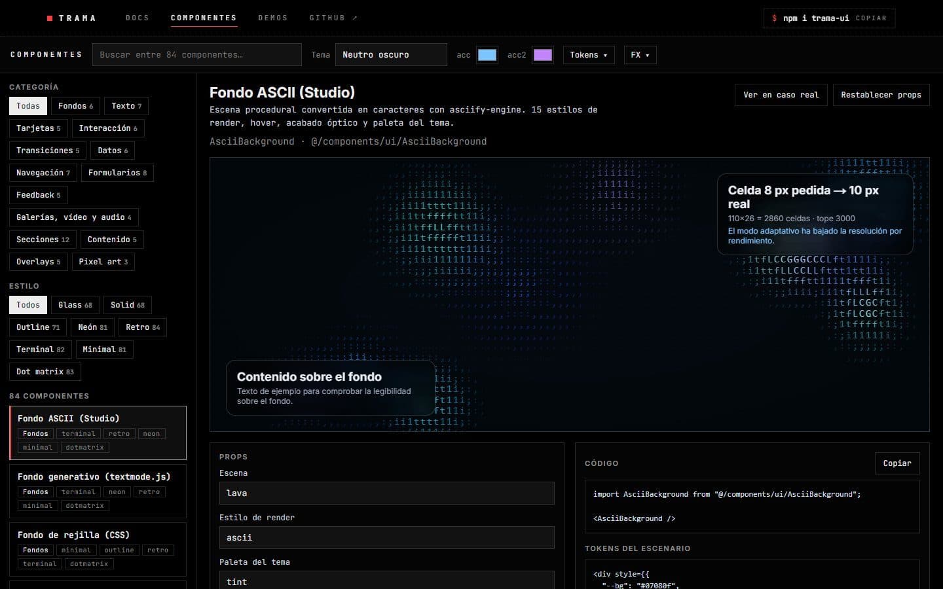943x589 pixels.
Task: Filter by Dot matrix style
Action: tap(45, 372)
